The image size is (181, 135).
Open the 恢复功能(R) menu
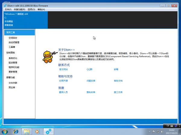[20, 9]
